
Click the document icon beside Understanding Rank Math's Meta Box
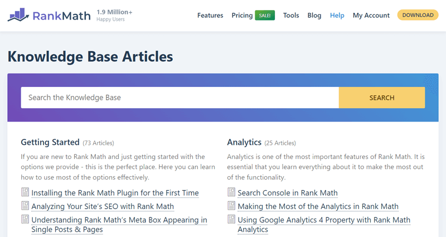click(25, 219)
